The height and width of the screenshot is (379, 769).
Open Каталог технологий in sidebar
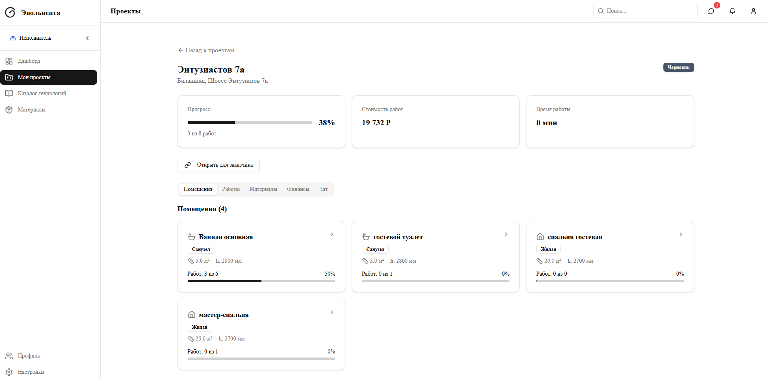click(42, 94)
